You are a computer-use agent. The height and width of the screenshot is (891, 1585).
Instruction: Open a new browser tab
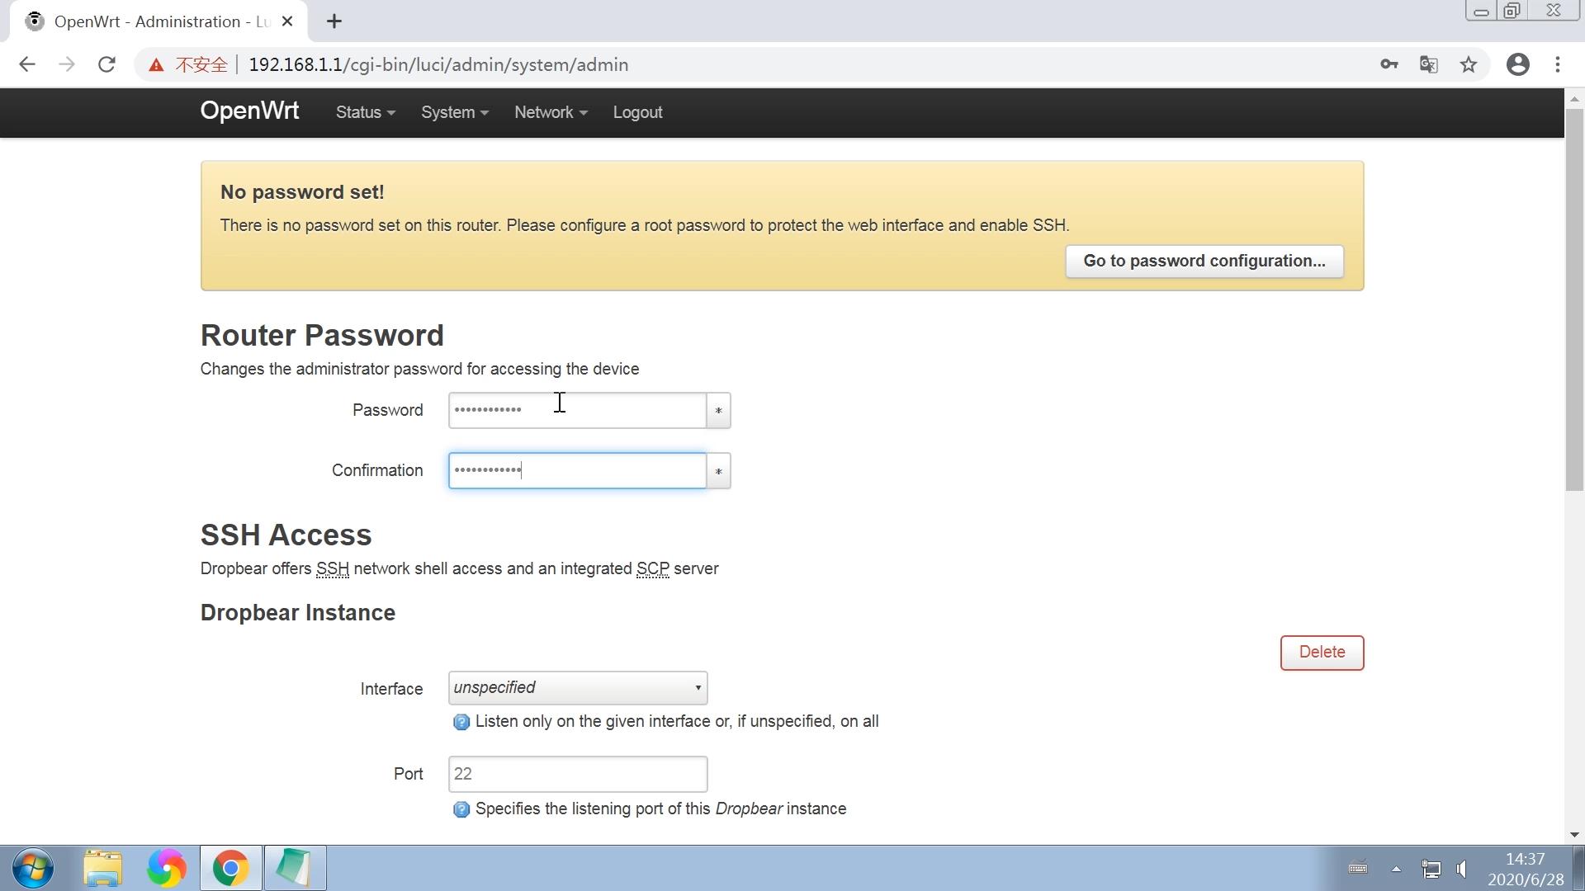pos(334,21)
